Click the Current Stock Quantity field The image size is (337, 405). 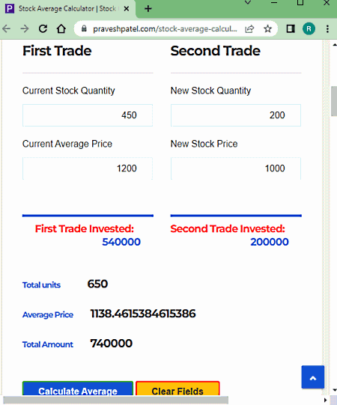click(88, 115)
